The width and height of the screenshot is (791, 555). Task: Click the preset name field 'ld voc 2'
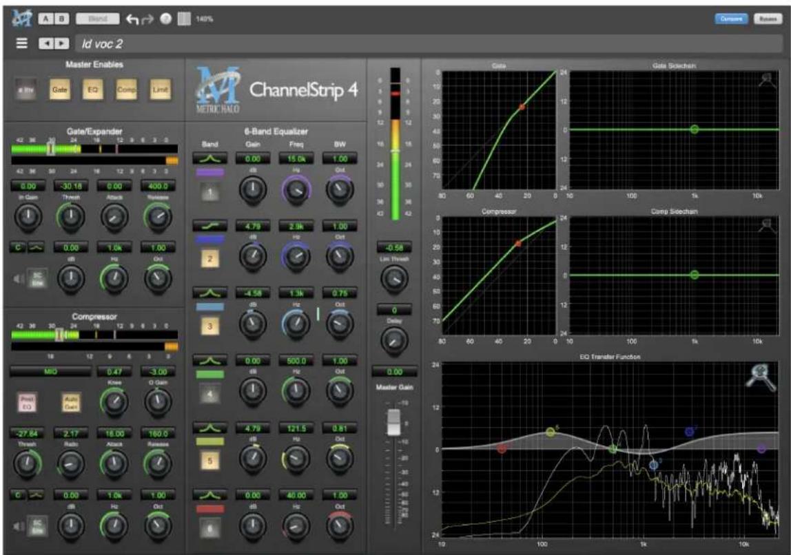click(428, 43)
